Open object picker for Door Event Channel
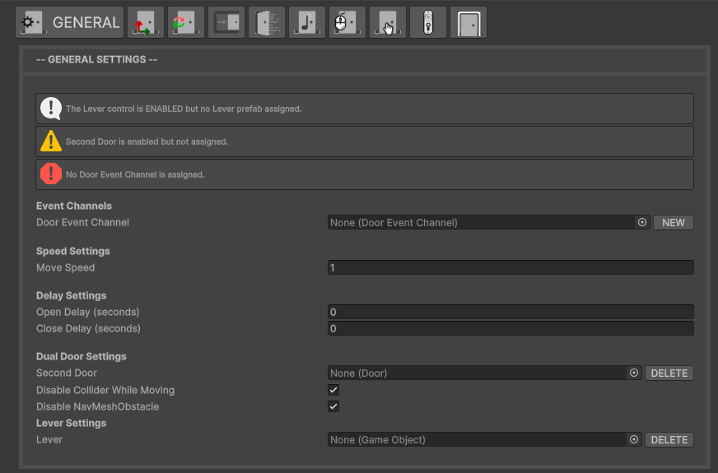The height and width of the screenshot is (473, 718). (641, 222)
